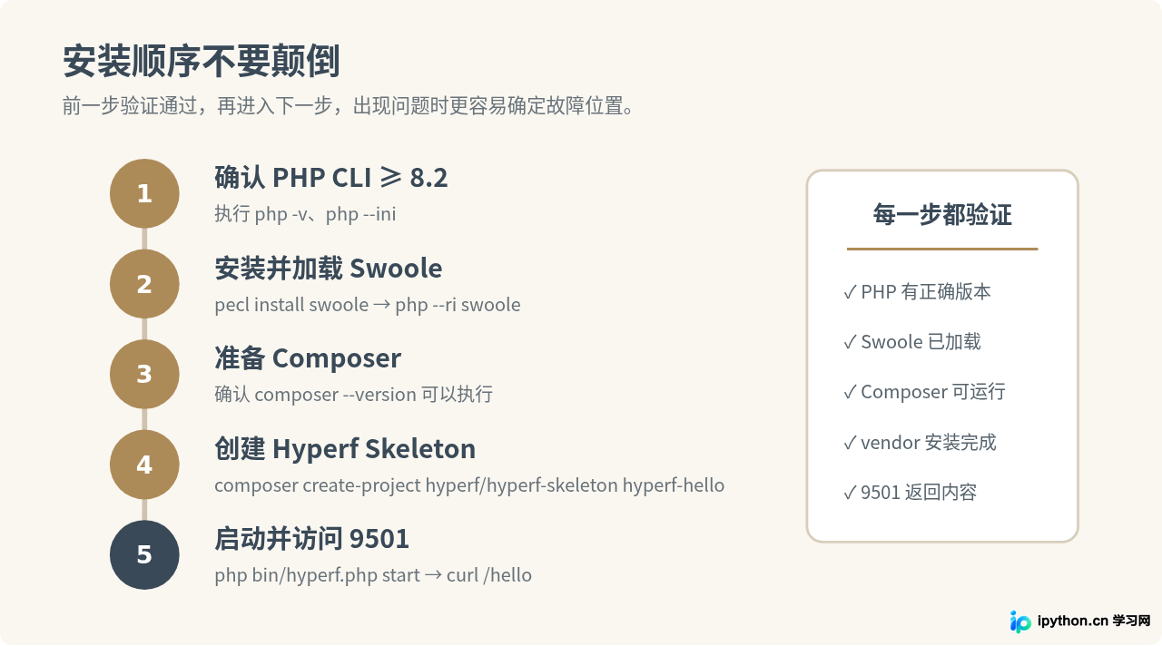The height and width of the screenshot is (646, 1162).
Task: Click the 准备 Composer heading
Action: click(308, 358)
